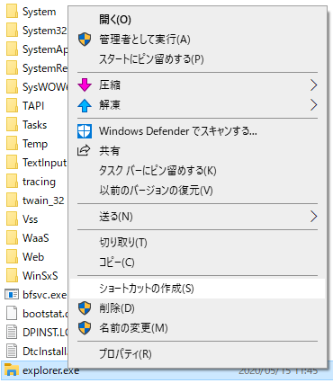Click the DPINST log file icon
This screenshot has height=383, width=333.
(12, 333)
